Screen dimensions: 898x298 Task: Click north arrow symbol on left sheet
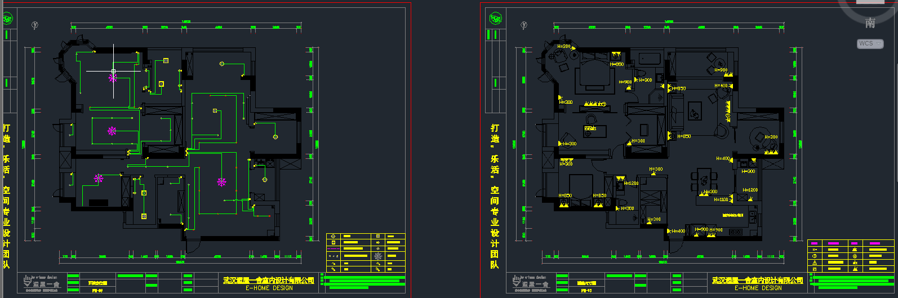tap(35, 25)
